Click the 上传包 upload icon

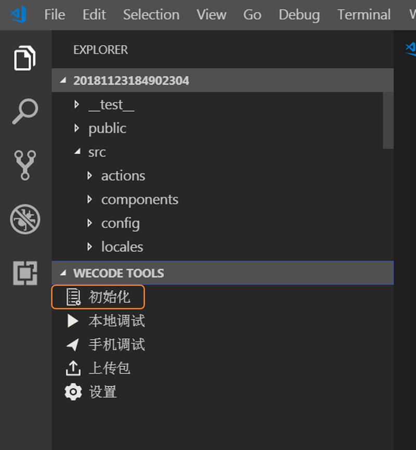pos(73,368)
